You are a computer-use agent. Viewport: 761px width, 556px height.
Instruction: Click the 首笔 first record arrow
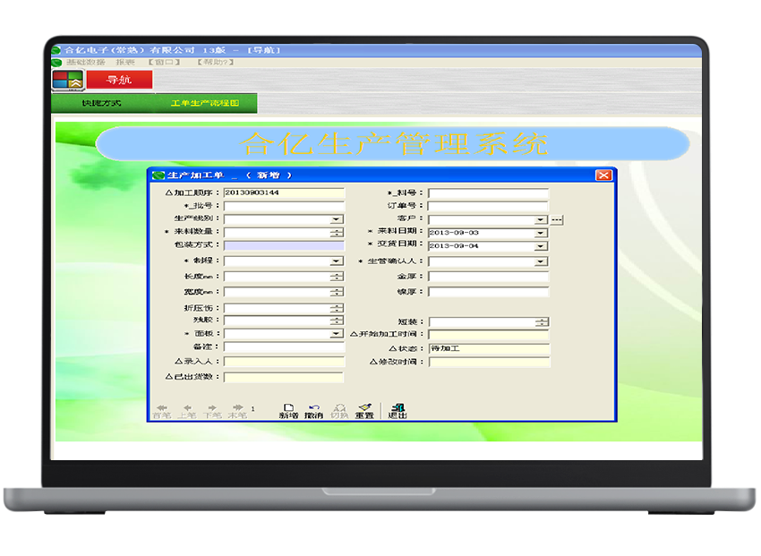tap(161, 409)
